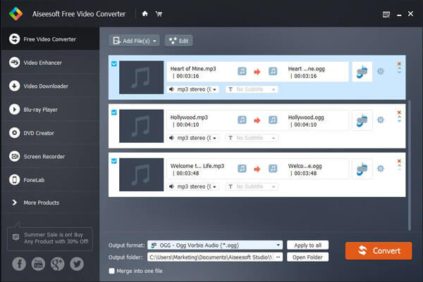Open settings gear for Welcome t... Life.mp3
This screenshot has height=282, width=423.
point(381,169)
